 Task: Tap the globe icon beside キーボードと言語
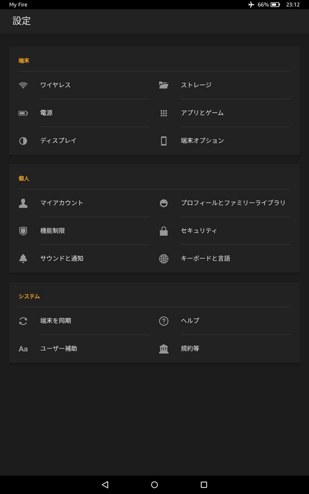(x=163, y=258)
